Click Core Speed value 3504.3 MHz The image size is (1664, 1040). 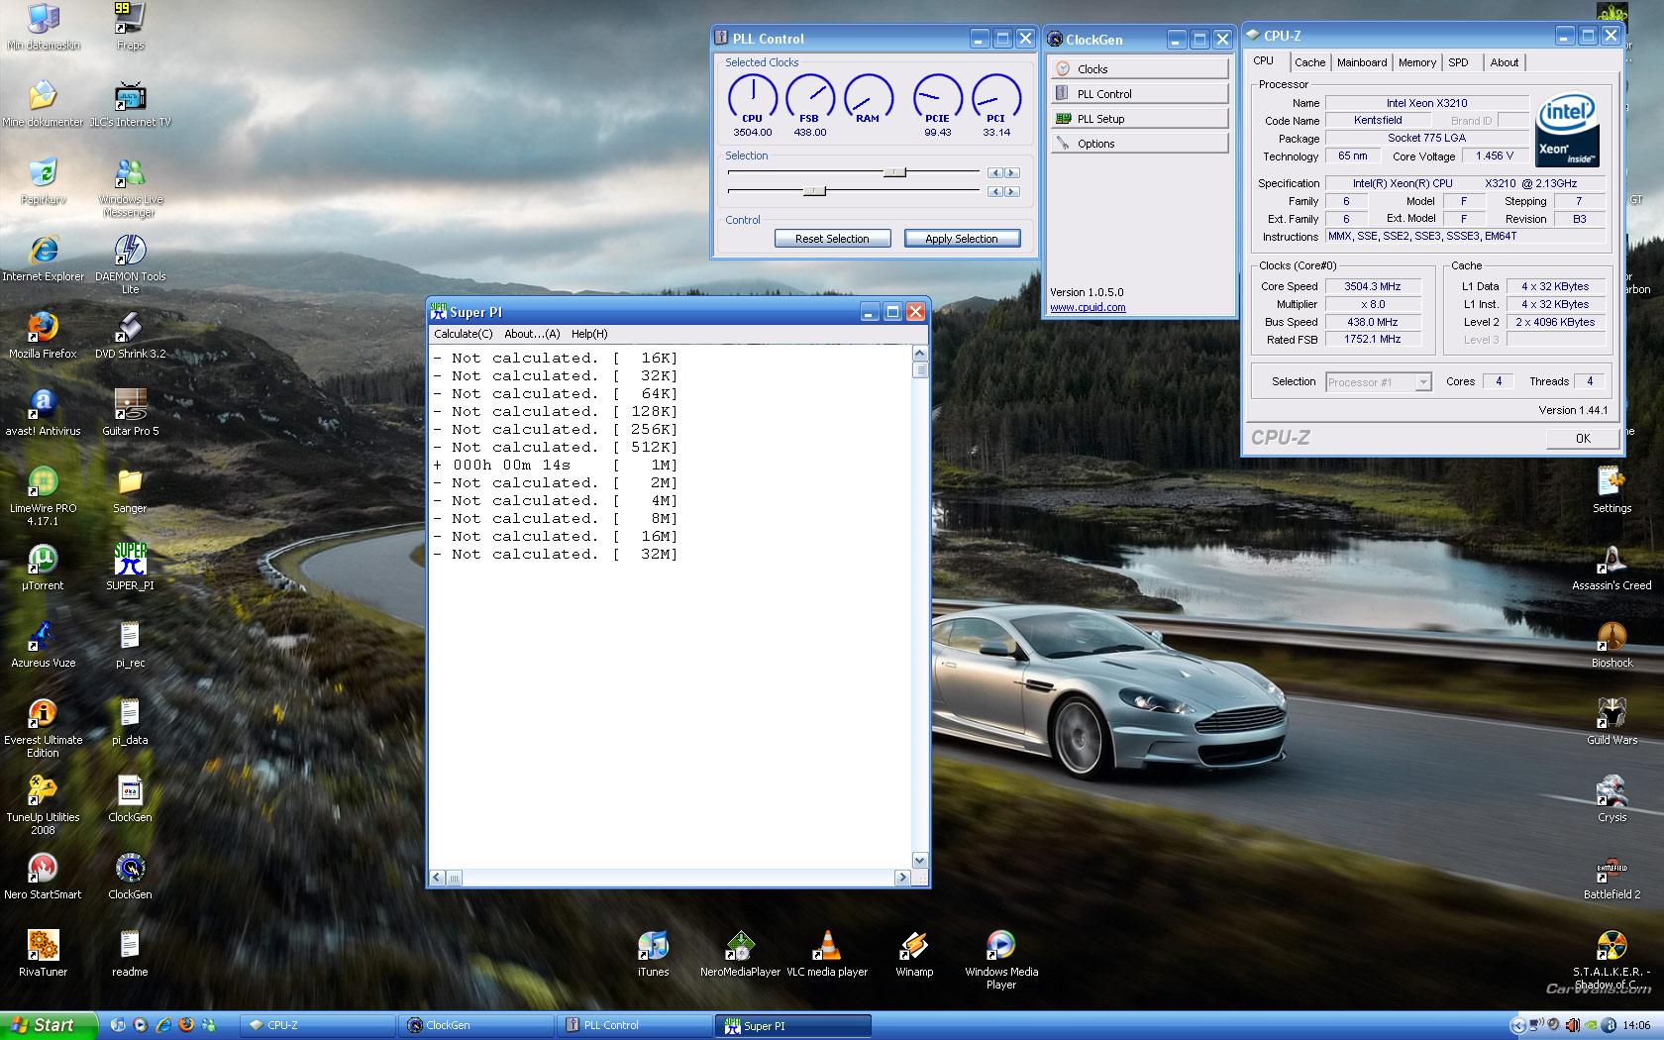pyautogui.click(x=1372, y=286)
